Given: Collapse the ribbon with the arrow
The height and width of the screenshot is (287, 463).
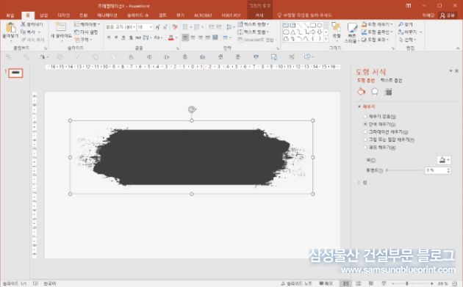Looking at the screenshot, I should tap(458, 48).
